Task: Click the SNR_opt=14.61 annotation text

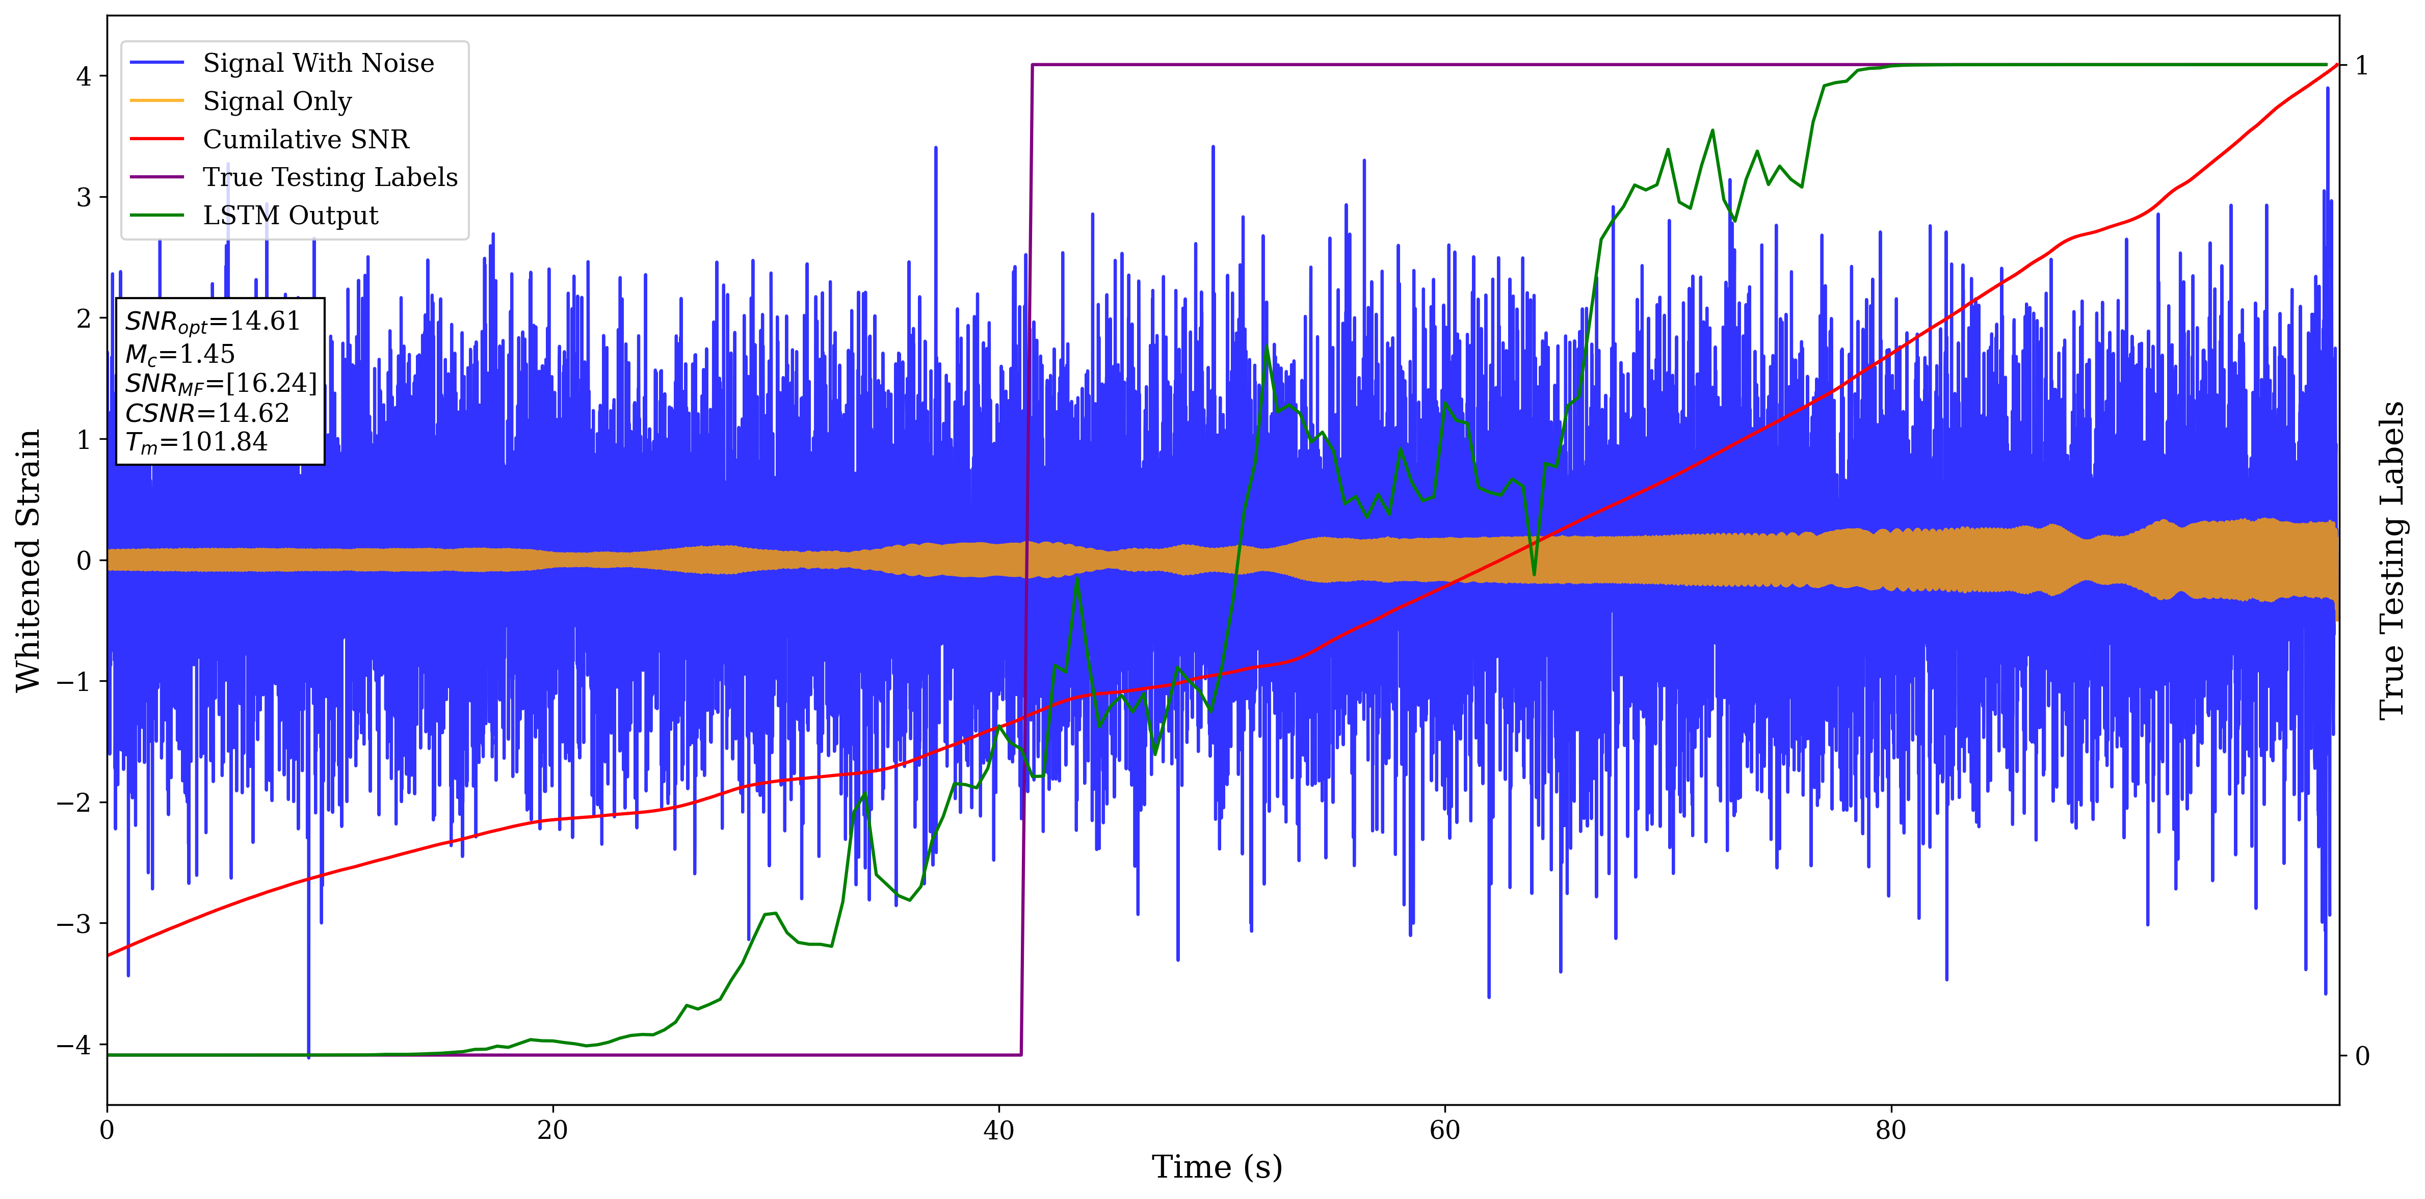Action: point(213,322)
